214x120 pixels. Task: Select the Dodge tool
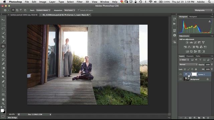3,77
